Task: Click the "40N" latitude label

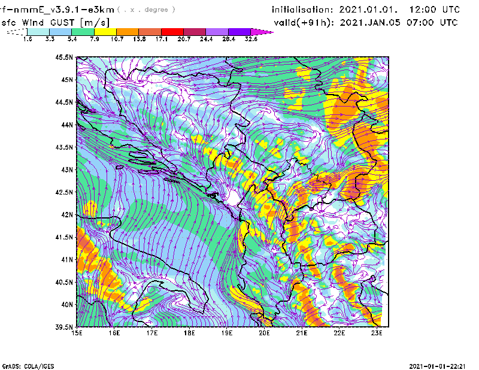Action: coord(67,305)
